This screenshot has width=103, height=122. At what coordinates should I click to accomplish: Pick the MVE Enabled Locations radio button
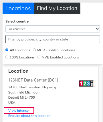coord(39,57)
